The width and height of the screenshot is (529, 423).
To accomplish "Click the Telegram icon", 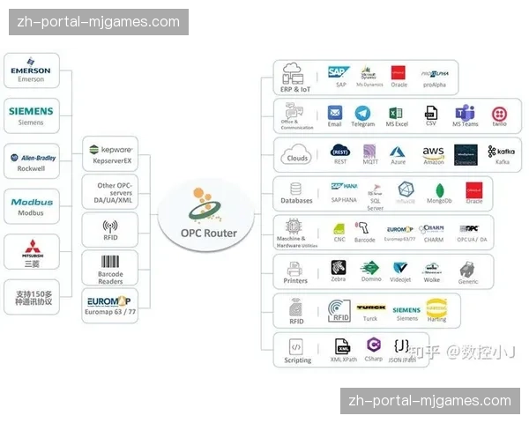I will (362, 114).
